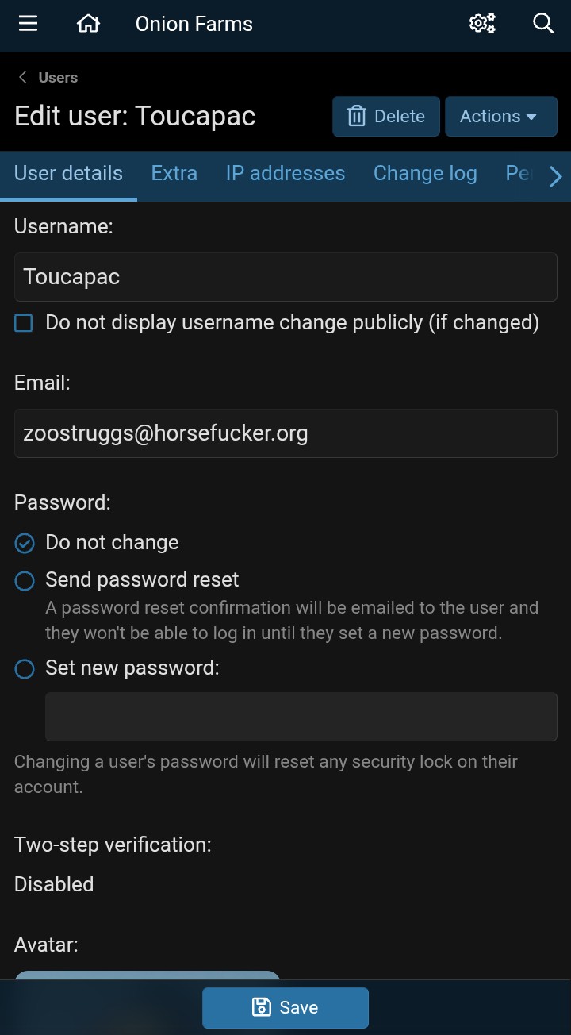Click the Onion Farms site title
This screenshot has width=571, height=1035.
tap(194, 24)
